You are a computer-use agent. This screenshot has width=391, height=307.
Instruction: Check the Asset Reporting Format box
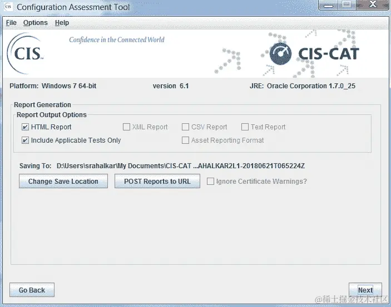click(185, 140)
